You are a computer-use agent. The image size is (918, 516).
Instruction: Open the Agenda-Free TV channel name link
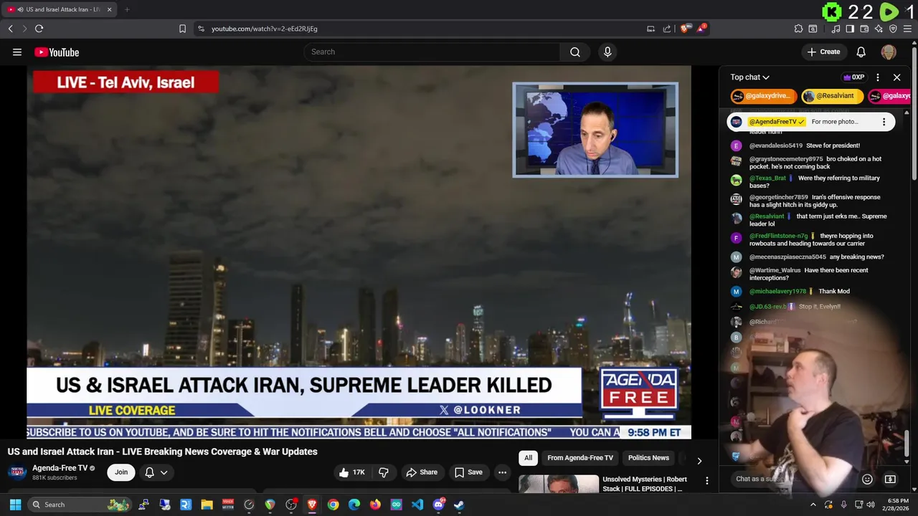tap(60, 468)
